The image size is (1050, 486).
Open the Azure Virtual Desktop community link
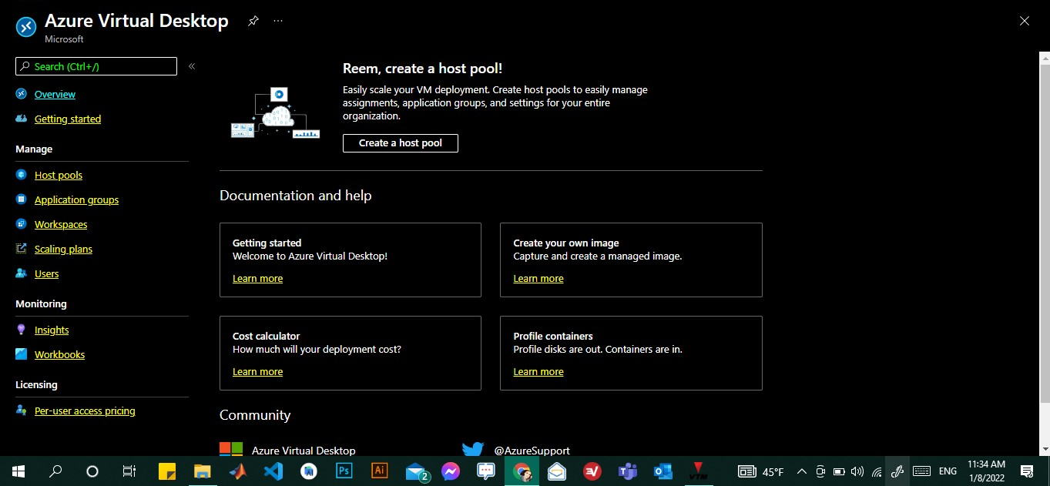(304, 451)
